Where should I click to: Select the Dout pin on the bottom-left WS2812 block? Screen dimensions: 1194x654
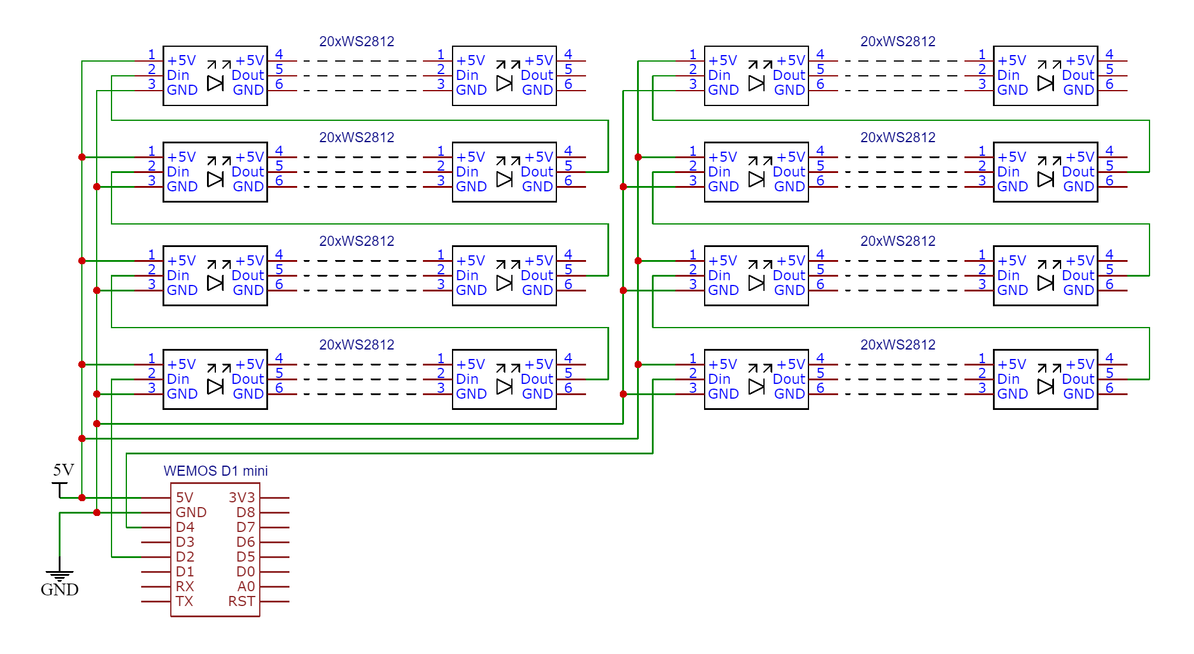tap(248, 379)
